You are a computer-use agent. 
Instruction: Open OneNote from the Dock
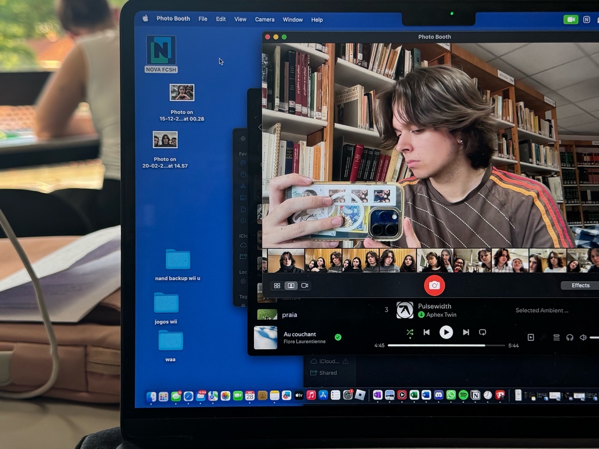tap(377, 395)
